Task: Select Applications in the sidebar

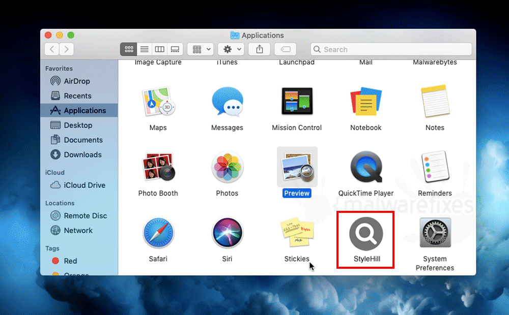Action: point(79,111)
